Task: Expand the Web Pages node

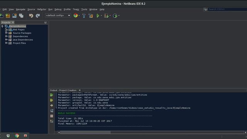Action: 6,30
